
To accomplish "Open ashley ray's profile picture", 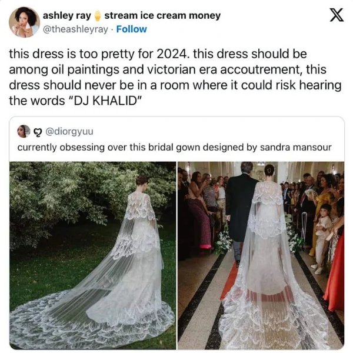I will pos(24,22).
